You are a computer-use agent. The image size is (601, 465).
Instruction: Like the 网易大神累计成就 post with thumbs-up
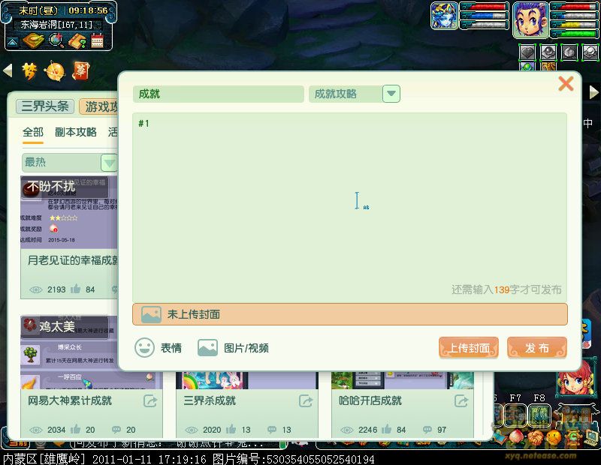[76, 430]
